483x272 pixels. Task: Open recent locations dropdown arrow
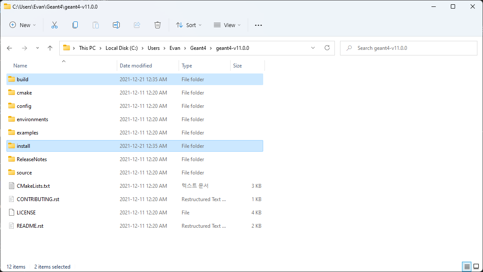[x=37, y=48]
